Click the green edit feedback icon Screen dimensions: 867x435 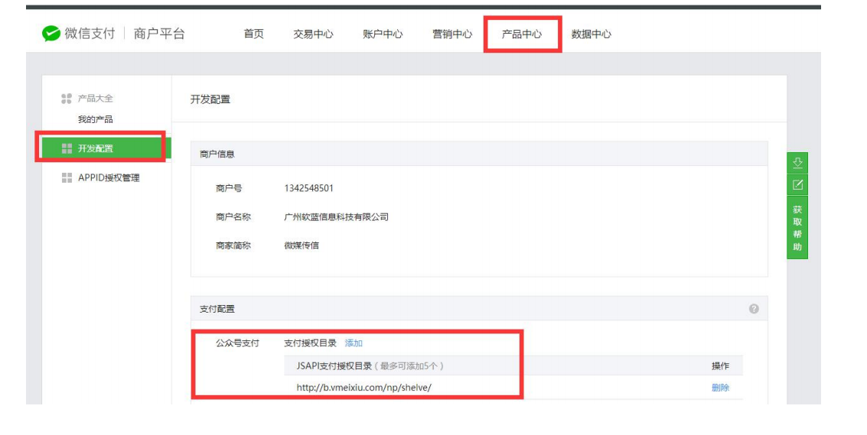point(797,184)
